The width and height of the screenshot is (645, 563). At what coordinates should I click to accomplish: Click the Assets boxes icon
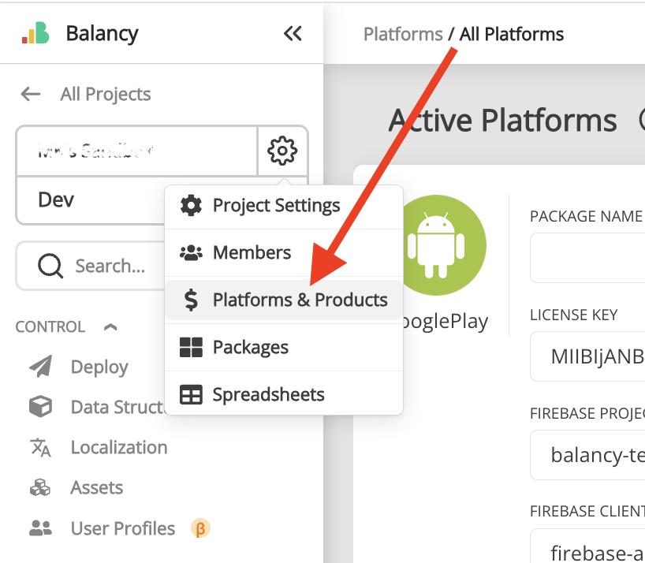pos(40,488)
